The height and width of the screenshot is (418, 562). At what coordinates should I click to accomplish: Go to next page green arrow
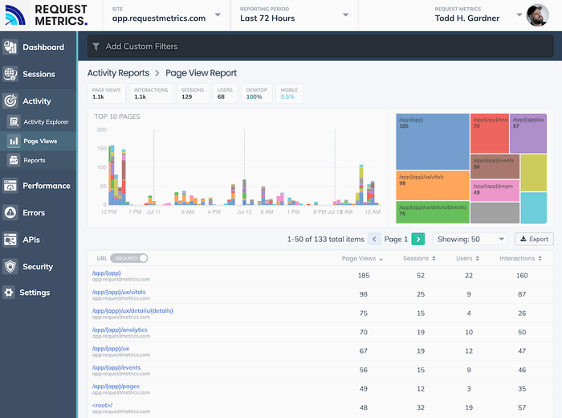pyautogui.click(x=418, y=239)
